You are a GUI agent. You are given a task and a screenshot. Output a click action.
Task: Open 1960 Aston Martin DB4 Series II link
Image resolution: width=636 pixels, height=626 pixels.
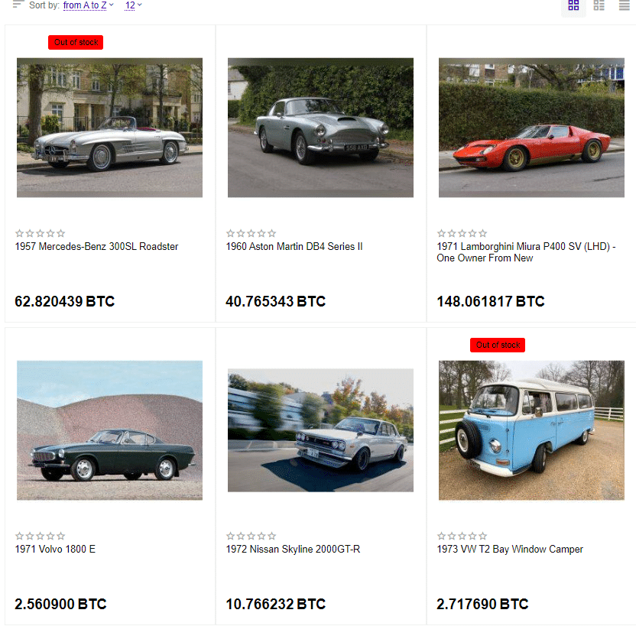pos(294,247)
